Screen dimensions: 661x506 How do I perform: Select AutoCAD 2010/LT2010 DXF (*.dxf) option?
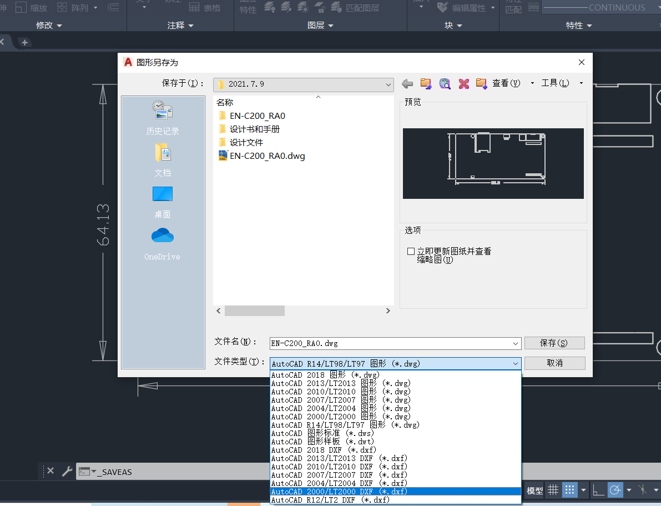[x=395, y=467]
